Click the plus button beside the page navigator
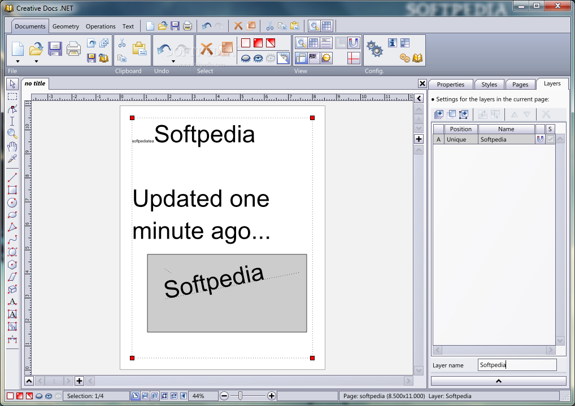This screenshot has width=575, height=406. 79,381
